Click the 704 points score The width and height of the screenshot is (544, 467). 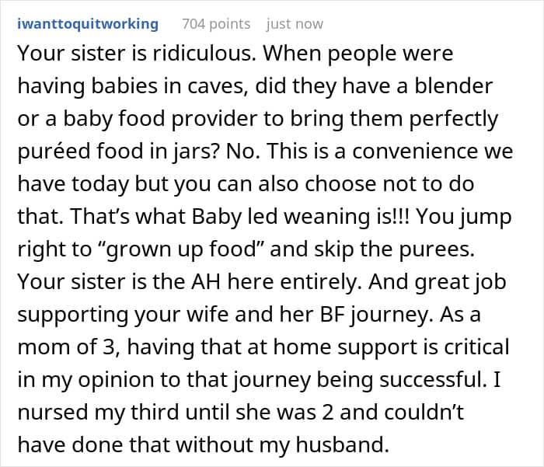(x=216, y=24)
